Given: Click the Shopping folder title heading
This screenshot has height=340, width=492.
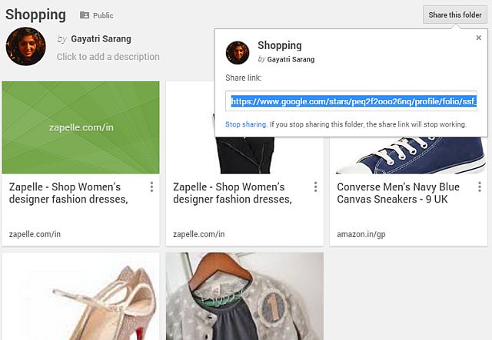Looking at the screenshot, I should tap(35, 15).
